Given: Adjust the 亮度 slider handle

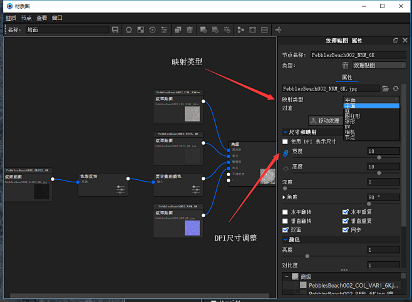Looking at the screenshot, I should click(x=307, y=256).
